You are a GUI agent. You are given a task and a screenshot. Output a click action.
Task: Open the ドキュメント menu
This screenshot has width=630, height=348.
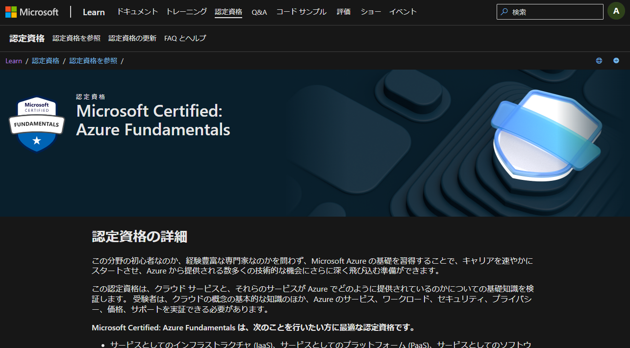point(137,12)
